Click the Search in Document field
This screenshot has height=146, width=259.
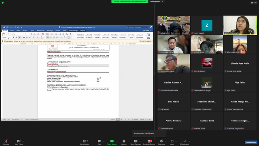point(137,27)
